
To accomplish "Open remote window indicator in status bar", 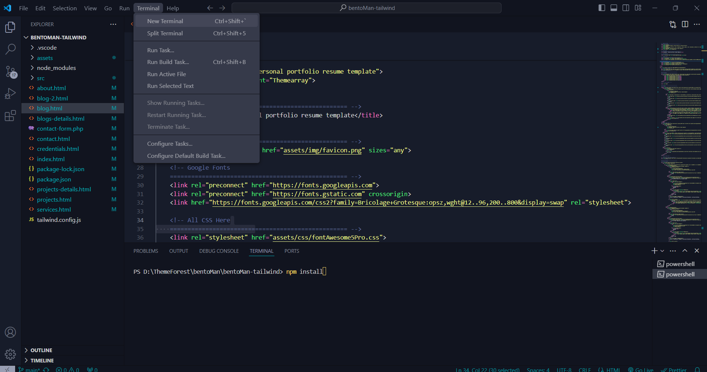I will [x=7, y=369].
